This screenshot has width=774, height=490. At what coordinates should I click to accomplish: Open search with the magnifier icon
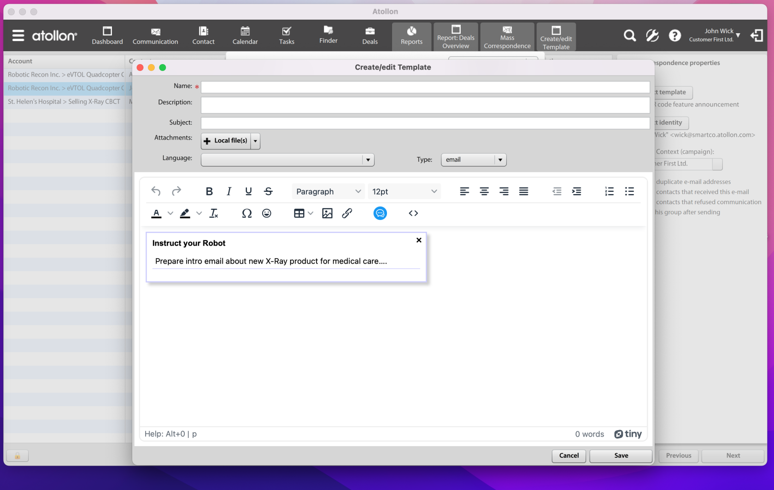point(630,35)
